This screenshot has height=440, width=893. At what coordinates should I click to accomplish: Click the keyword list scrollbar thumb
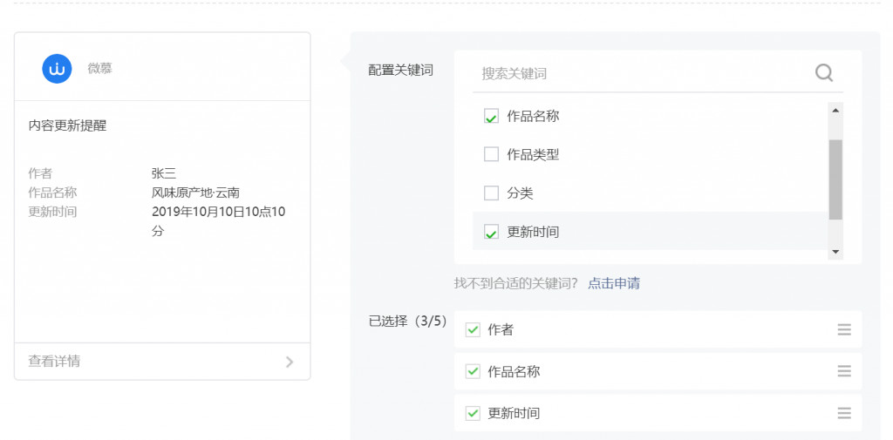click(x=835, y=179)
